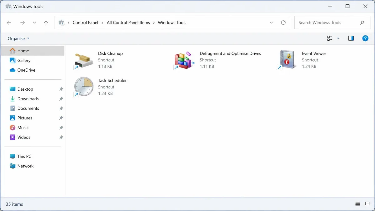Viewport: 375px width, 211px height.
Task: Click the Music icon in sidebar
Action: tap(12, 128)
